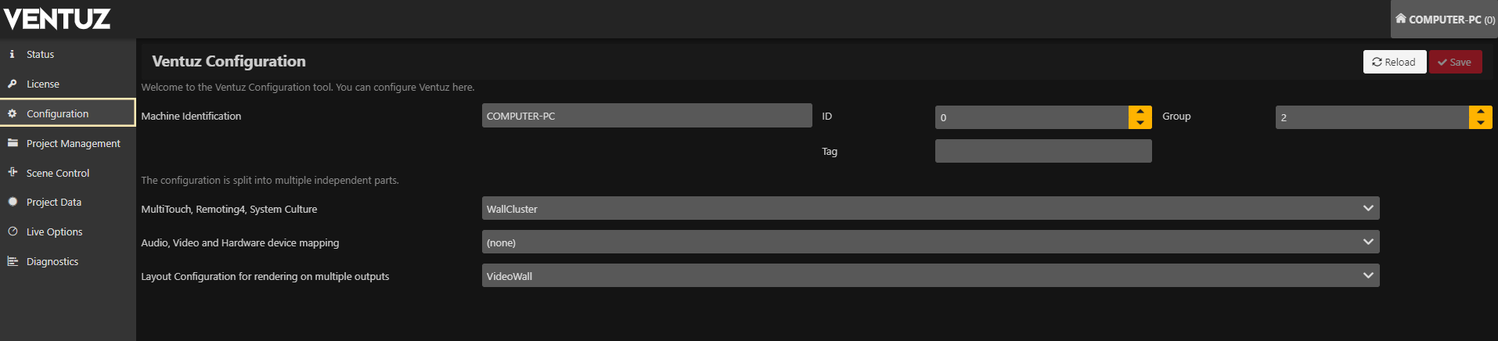Image resolution: width=1498 pixels, height=341 pixels.
Task: Click the Diagnostics chart icon
Action: [13, 261]
